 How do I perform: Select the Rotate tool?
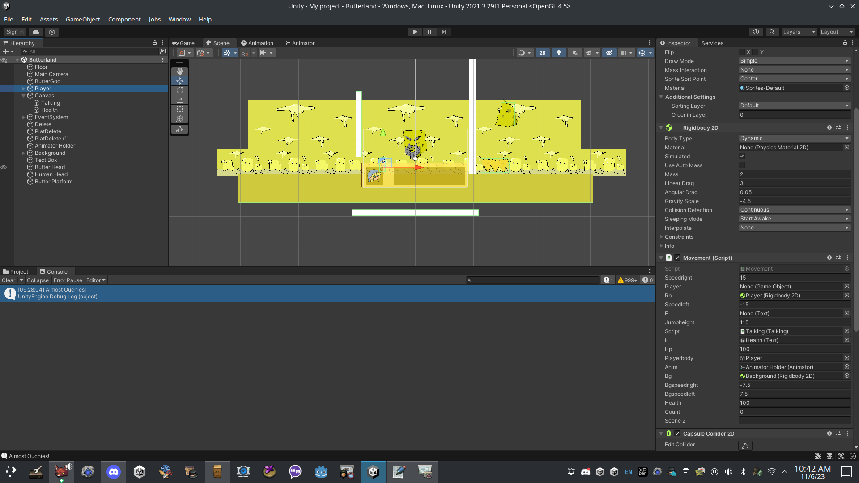click(x=179, y=90)
